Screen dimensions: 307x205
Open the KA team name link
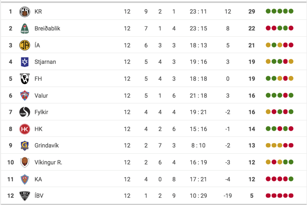[x=38, y=179]
